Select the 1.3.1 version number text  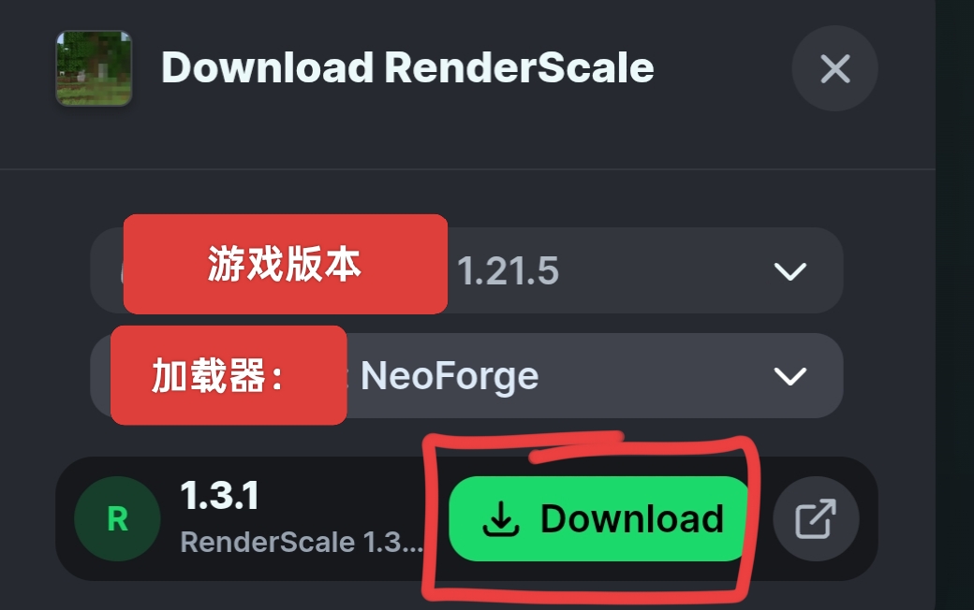219,496
